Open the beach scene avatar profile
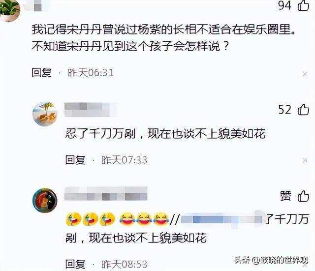 (x=45, y=114)
